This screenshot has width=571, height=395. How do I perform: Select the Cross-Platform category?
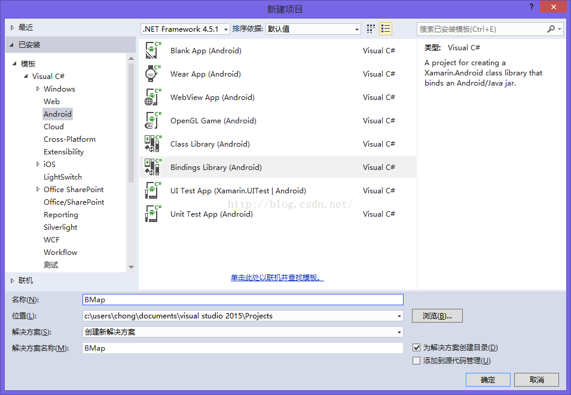pos(69,139)
